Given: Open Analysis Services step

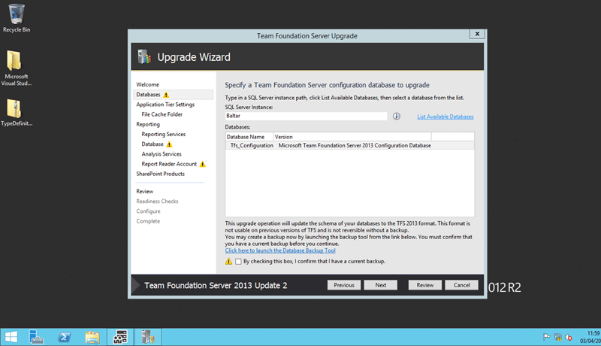Looking at the screenshot, I should click(x=162, y=154).
